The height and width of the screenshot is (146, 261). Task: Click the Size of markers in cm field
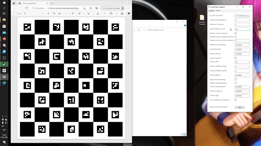click(242, 29)
